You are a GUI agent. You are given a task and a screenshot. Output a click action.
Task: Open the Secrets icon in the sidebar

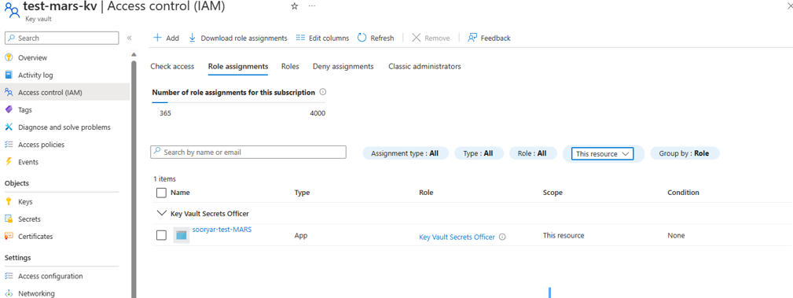(x=8, y=219)
